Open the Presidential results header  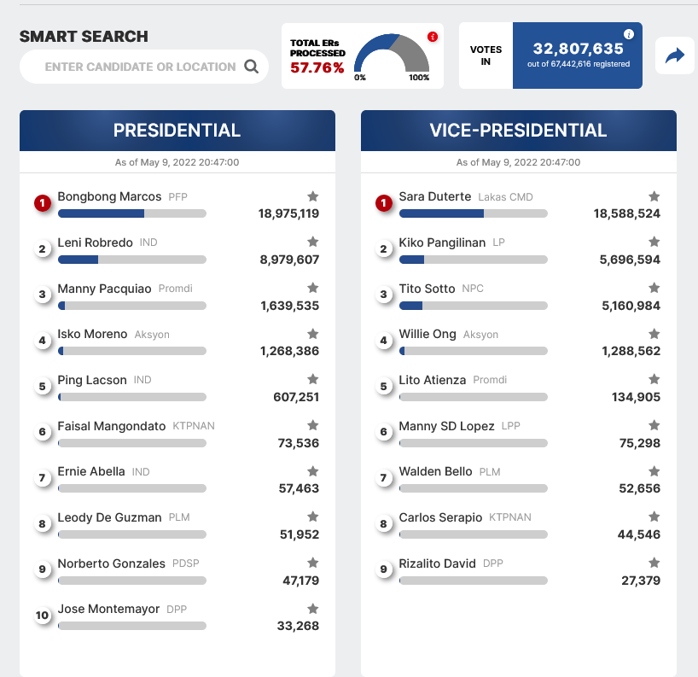pyautogui.click(x=177, y=131)
